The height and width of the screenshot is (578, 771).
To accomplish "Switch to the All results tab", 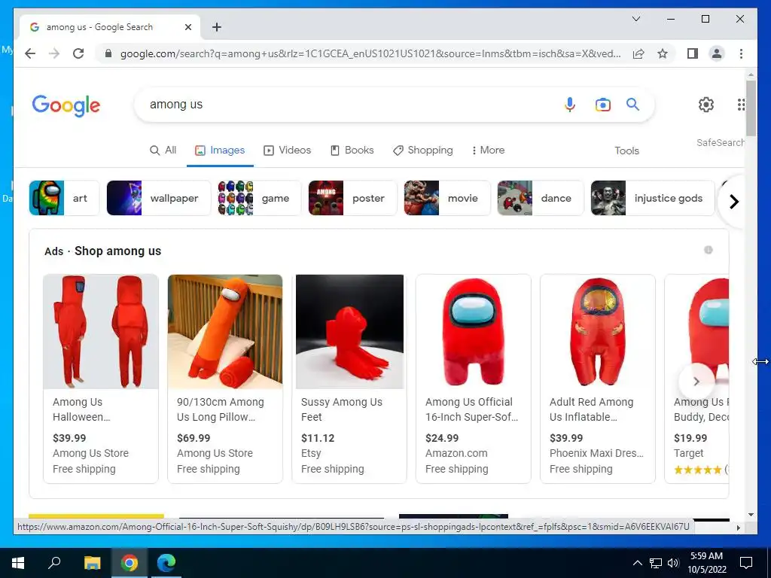I will (x=163, y=150).
